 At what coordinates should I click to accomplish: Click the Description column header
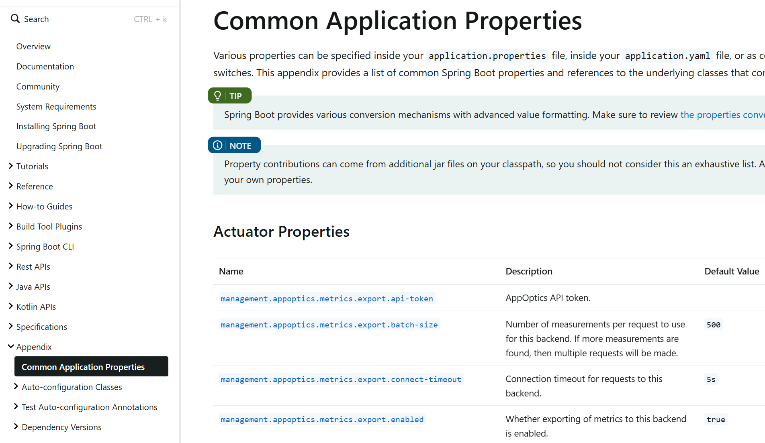point(529,271)
